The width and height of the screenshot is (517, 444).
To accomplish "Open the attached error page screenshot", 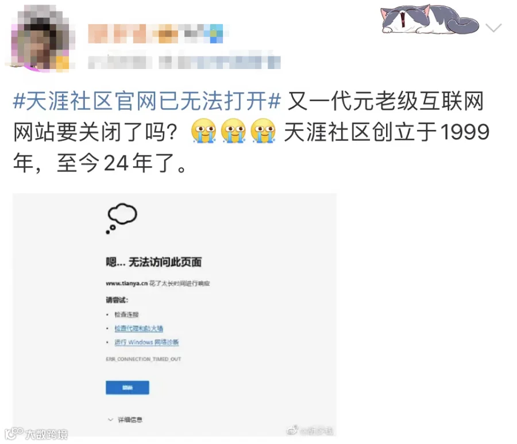I will pos(175,315).
